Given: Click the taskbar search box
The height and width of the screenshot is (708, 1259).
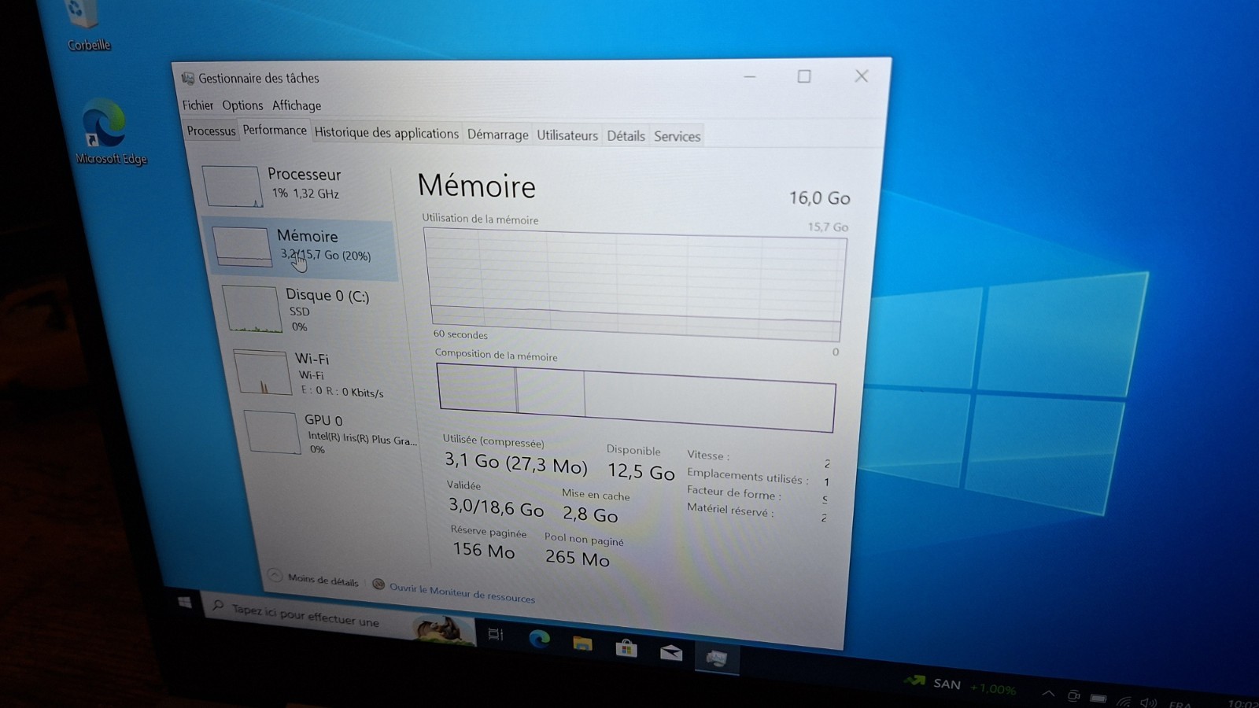Looking at the screenshot, I should coord(340,619).
